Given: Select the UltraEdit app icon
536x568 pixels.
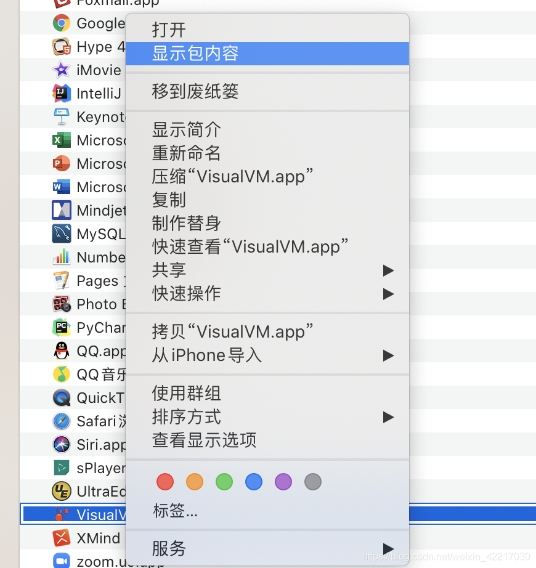Looking at the screenshot, I should pyautogui.click(x=62, y=491).
